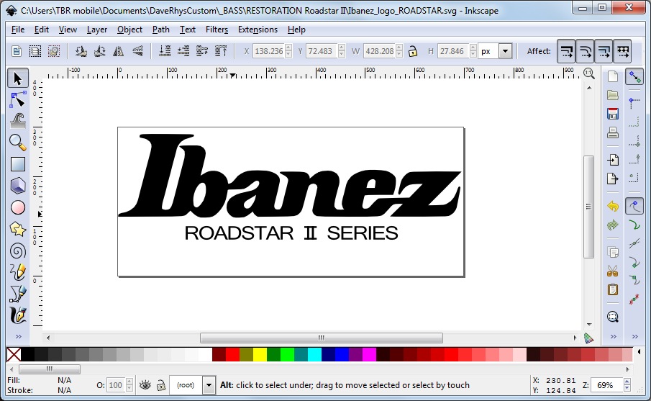Raise selection one step
This screenshot has height=401, width=651.
click(202, 51)
